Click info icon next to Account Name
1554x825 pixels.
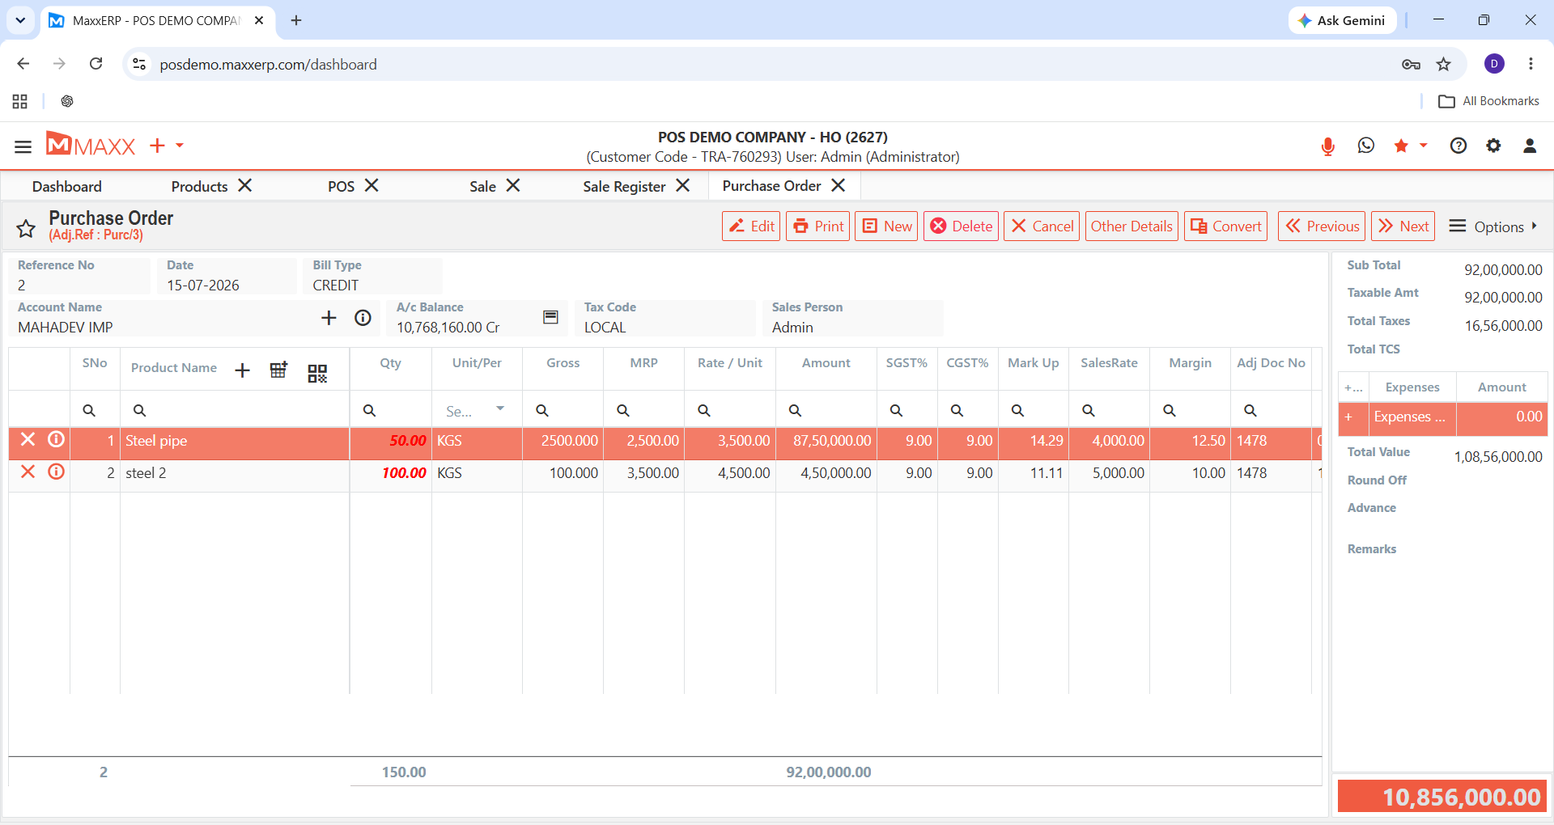point(363,318)
